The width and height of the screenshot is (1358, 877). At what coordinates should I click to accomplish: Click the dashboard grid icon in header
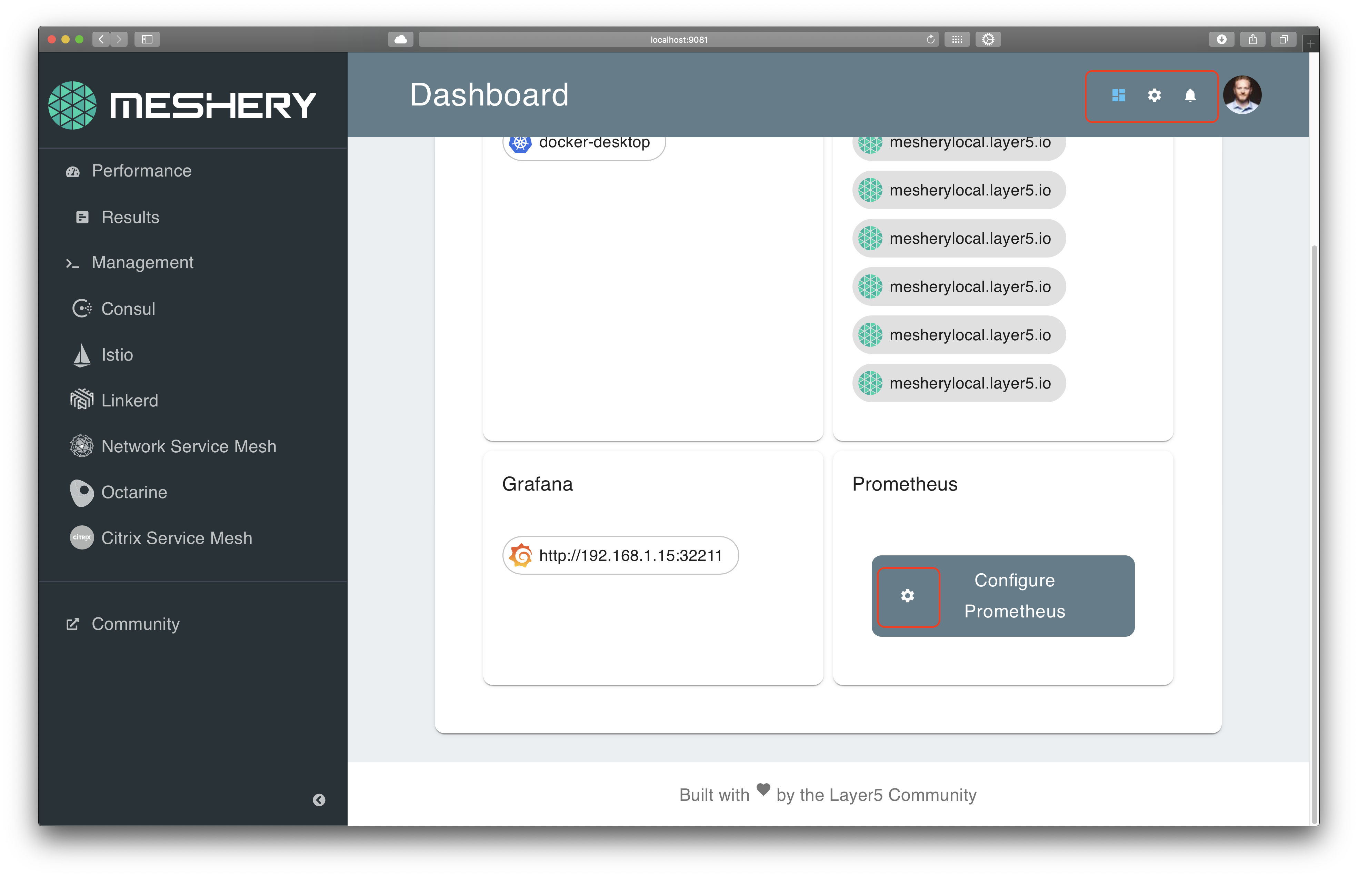(x=1118, y=96)
